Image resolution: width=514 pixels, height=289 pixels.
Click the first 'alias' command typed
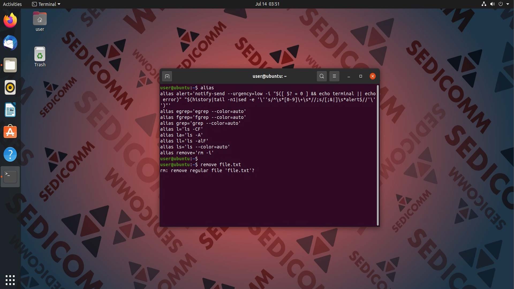click(207, 88)
